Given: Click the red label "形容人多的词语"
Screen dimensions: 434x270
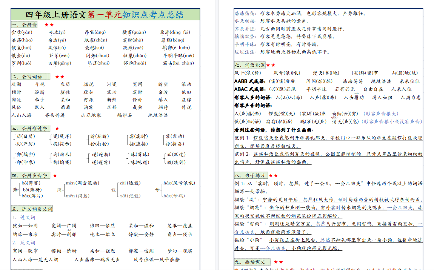Looking at the screenshot, I should (x=253, y=97).
